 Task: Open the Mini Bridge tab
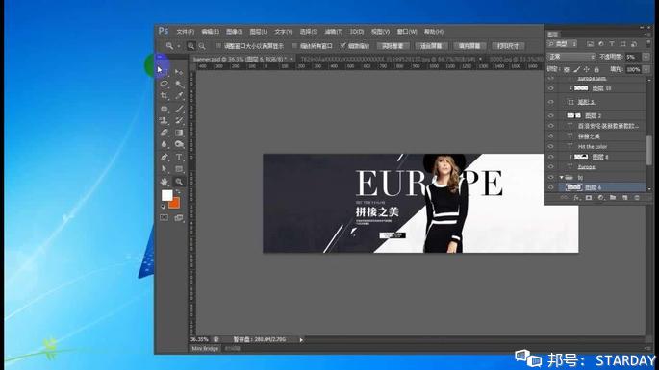[x=205, y=349]
